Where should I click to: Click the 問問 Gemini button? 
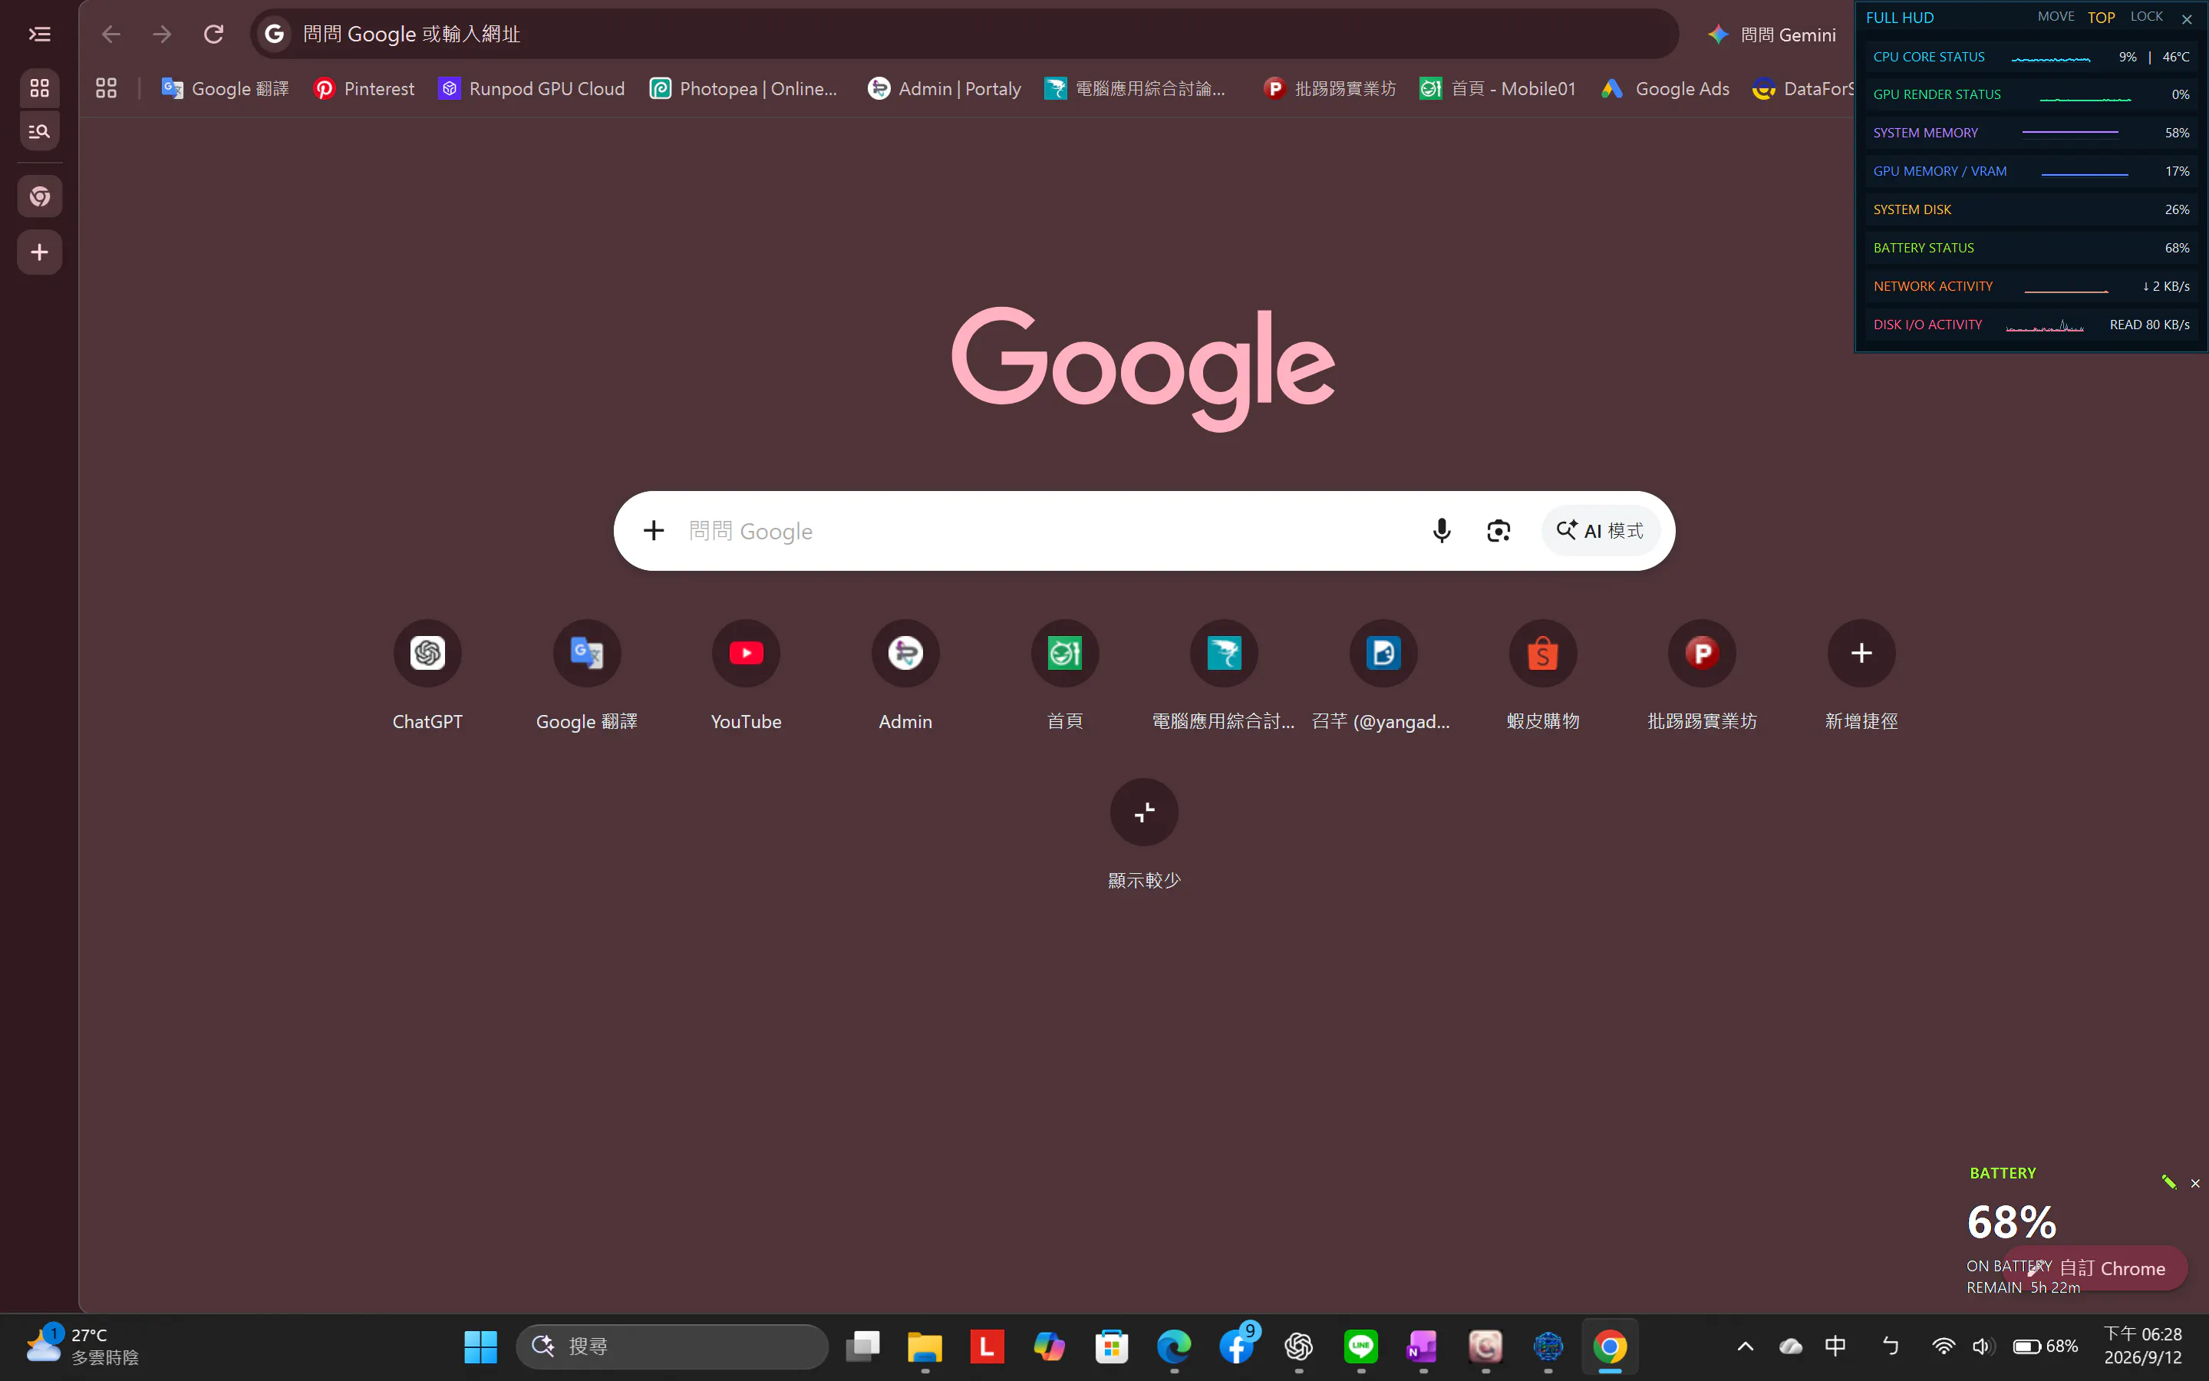tap(1772, 35)
